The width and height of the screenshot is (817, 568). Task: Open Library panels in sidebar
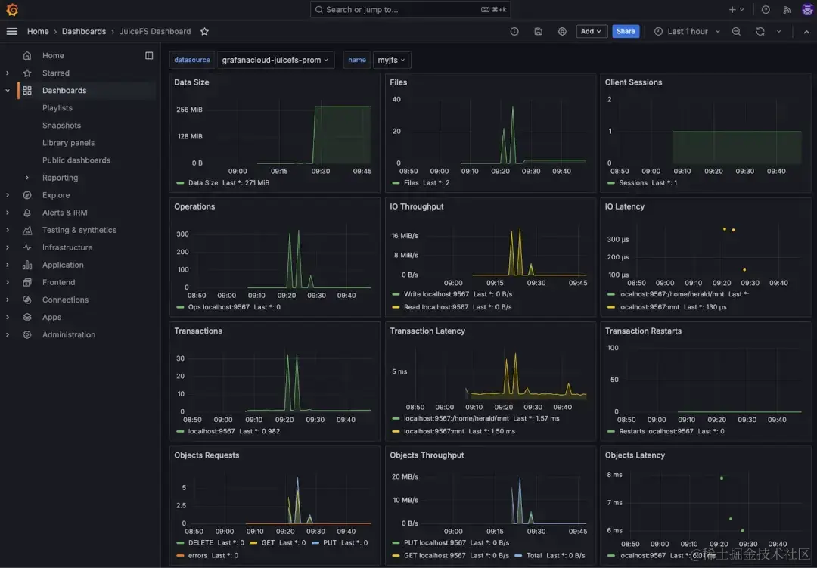[68, 143]
